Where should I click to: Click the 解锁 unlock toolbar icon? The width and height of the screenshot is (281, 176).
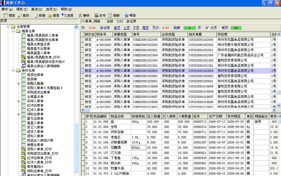(80, 16)
